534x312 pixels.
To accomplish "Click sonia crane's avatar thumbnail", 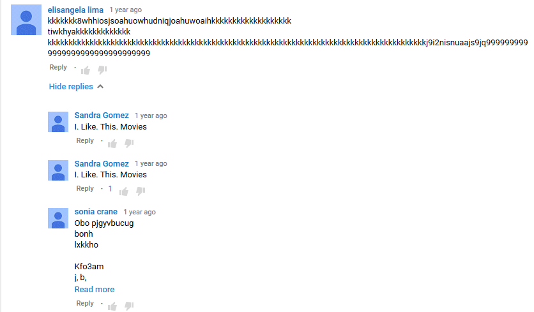I will tap(58, 218).
